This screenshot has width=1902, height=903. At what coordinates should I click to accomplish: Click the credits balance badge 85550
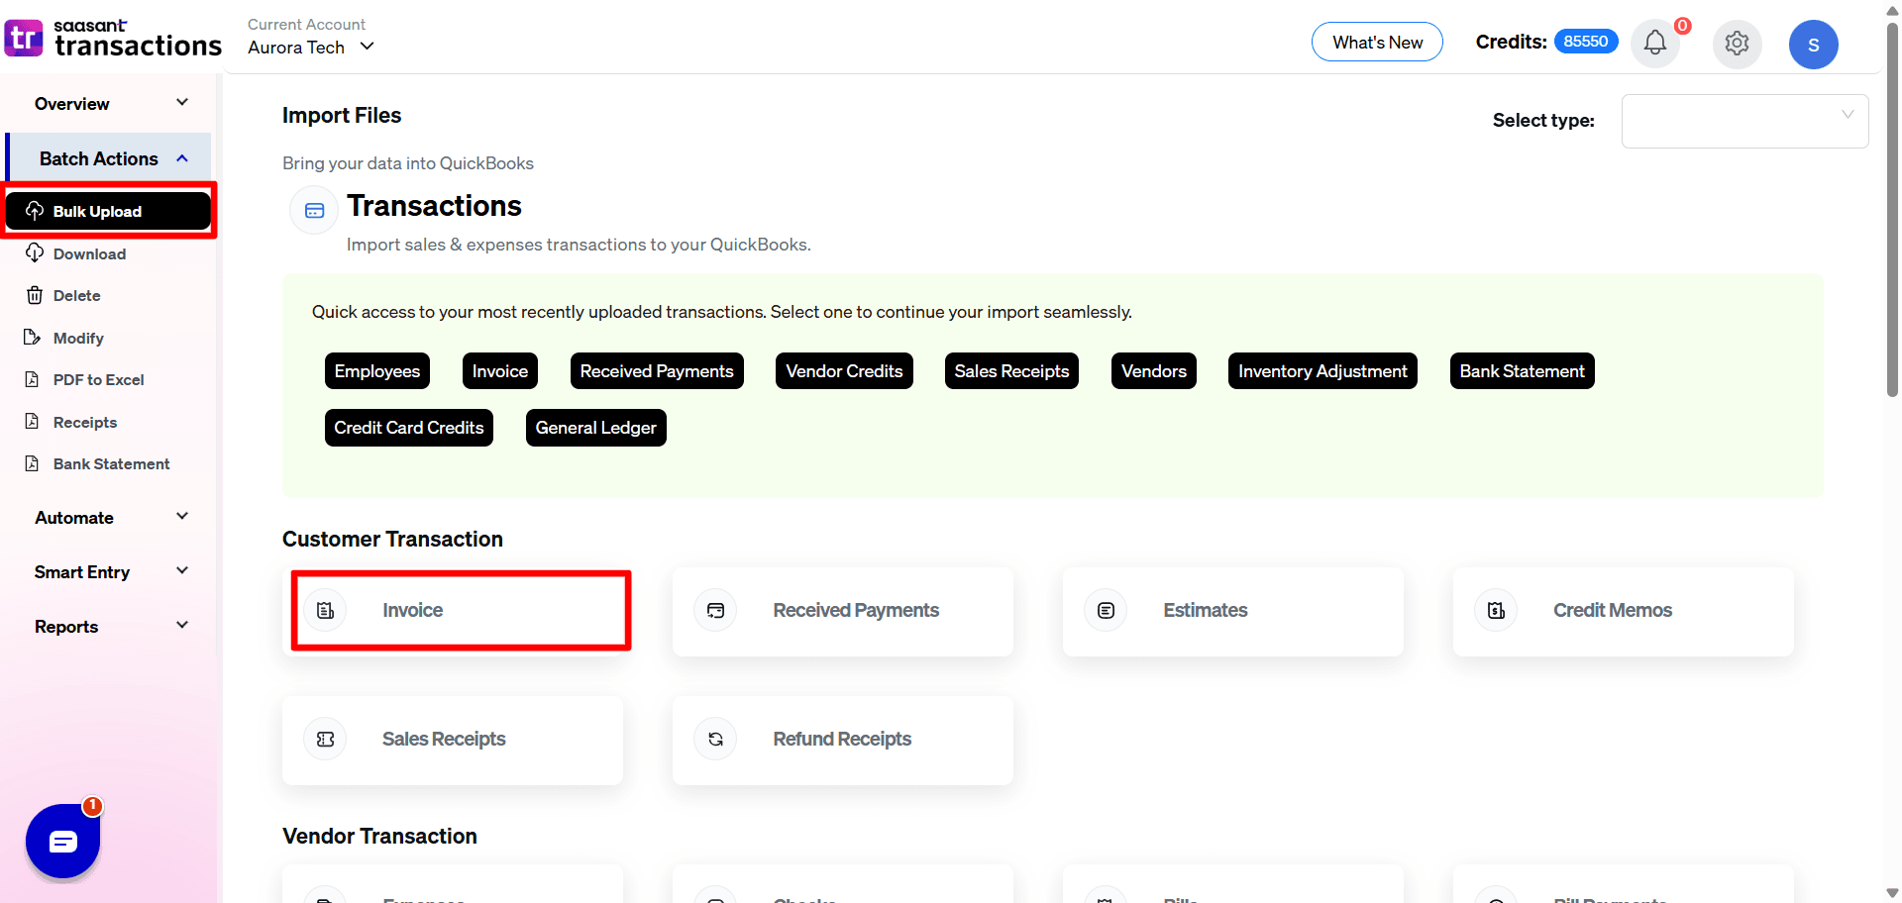point(1586,42)
